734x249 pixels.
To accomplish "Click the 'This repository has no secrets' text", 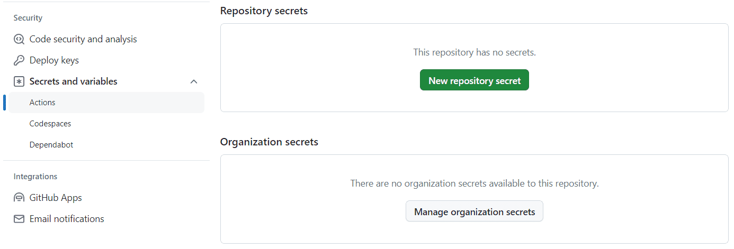I will pyautogui.click(x=475, y=52).
